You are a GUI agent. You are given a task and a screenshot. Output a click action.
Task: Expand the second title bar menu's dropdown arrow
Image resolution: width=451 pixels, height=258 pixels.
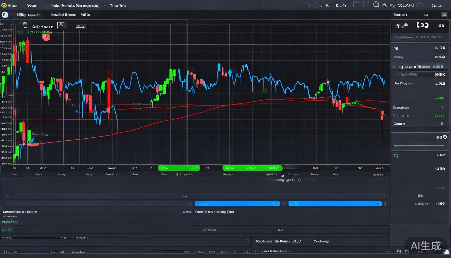click(x=46, y=6)
